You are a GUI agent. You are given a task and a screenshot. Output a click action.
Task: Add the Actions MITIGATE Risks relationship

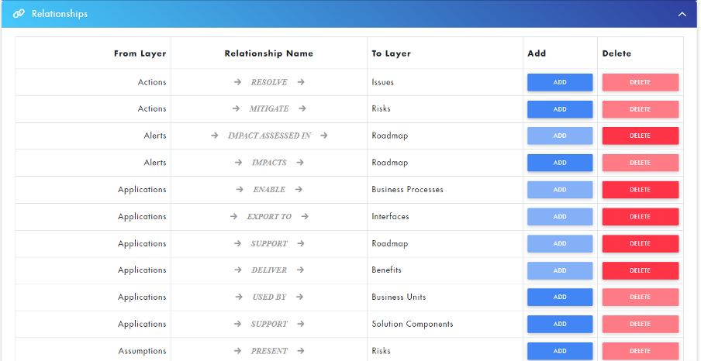click(560, 109)
